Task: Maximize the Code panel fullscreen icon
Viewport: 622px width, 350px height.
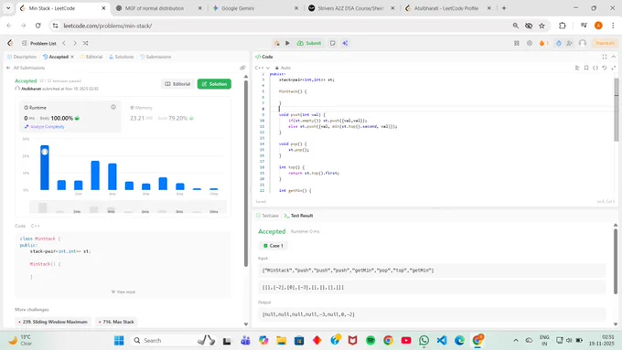Action: point(604,57)
